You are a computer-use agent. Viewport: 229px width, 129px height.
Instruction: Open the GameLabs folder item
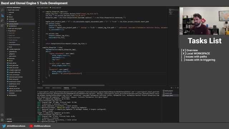pos(12,42)
